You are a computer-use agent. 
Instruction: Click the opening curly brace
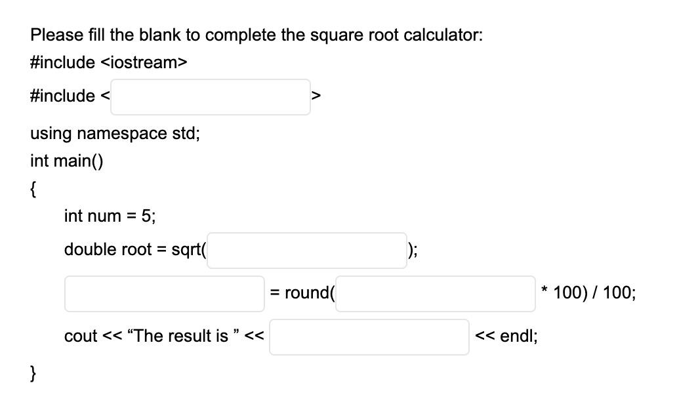(x=32, y=188)
